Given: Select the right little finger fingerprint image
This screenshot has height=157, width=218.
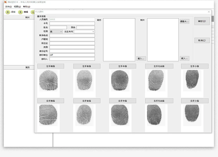Looking at the screenshot, I should coord(192,115).
